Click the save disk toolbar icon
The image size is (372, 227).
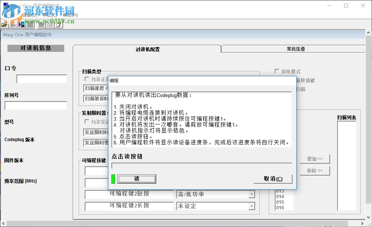(13, 24)
